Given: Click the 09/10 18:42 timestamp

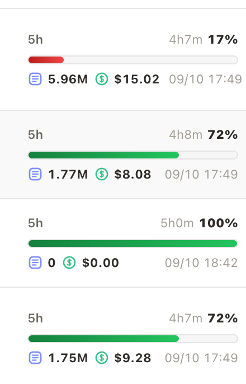Looking at the screenshot, I should point(201,263).
